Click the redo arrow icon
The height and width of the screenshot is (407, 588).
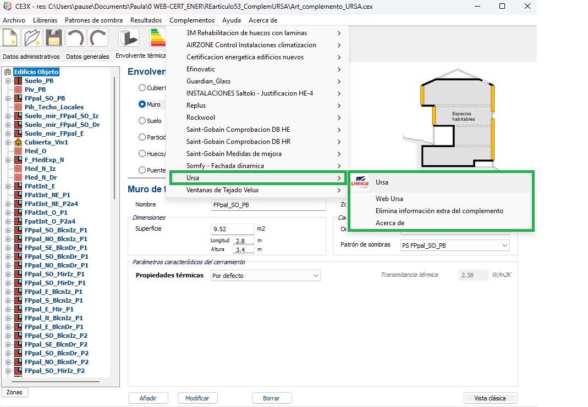coord(98,37)
